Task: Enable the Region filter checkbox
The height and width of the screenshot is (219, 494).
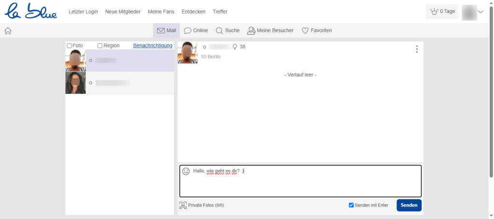Action: point(100,46)
